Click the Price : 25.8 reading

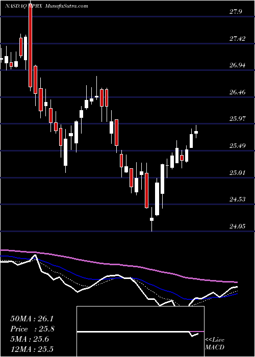tap(32, 329)
